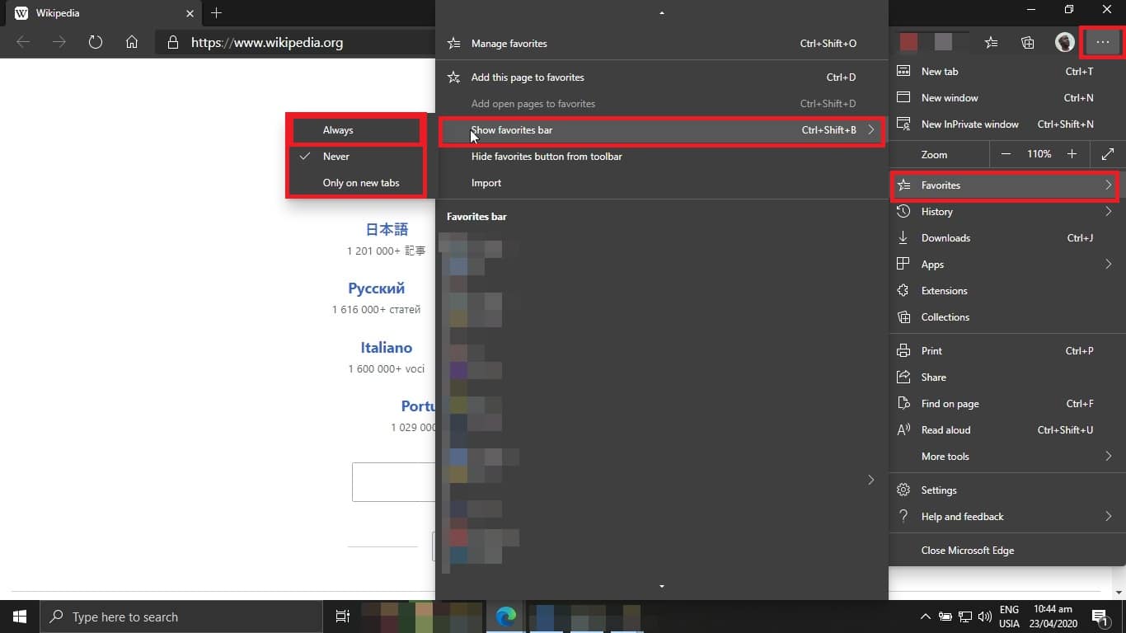Open the Japanese 日本語 Wikipedia link
This screenshot has height=633, width=1126.
(x=387, y=229)
